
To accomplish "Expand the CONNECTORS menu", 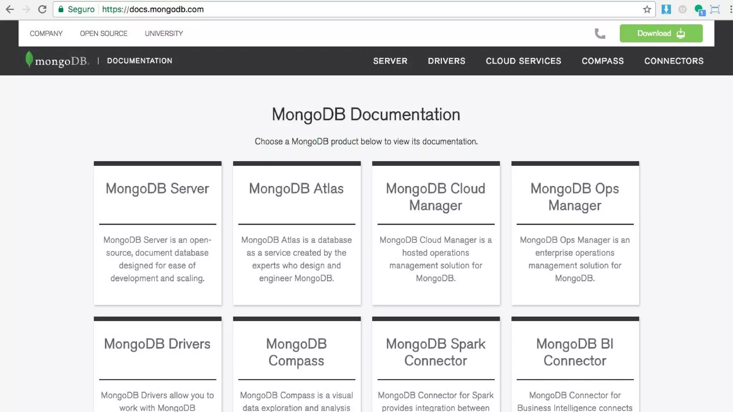I will pos(674,61).
